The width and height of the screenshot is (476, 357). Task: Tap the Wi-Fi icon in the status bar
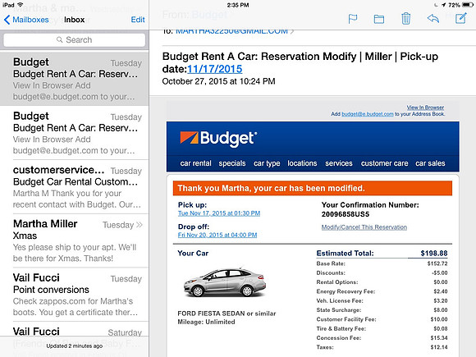click(21, 5)
